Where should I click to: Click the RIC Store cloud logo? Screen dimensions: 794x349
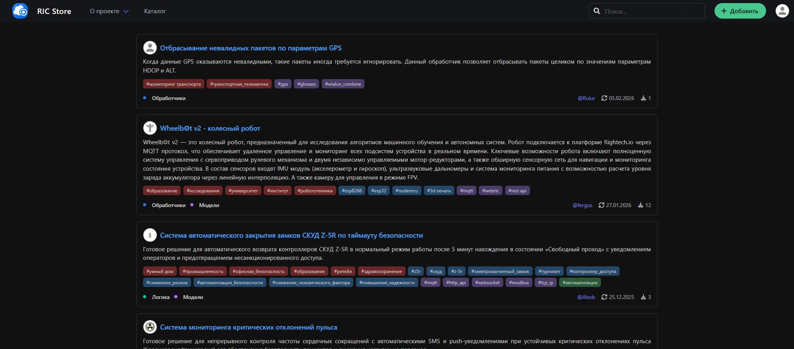pos(20,11)
